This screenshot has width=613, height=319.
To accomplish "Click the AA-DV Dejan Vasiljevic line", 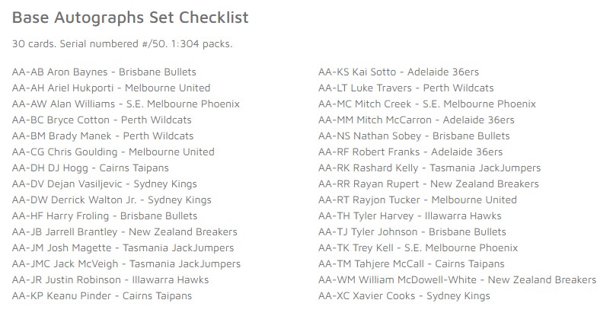I will (x=104, y=184).
